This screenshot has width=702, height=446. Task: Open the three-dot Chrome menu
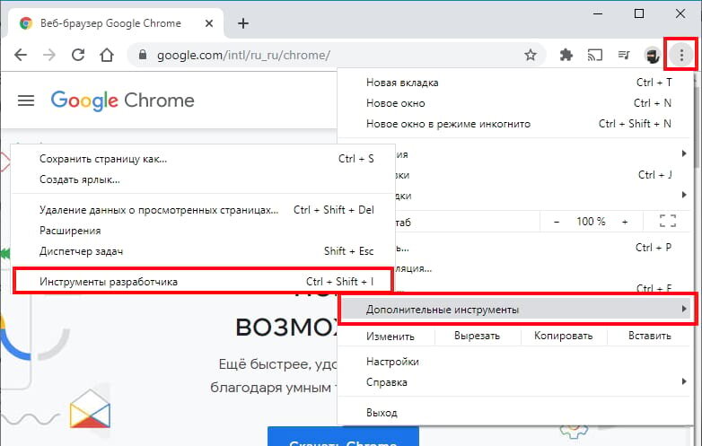[681, 55]
